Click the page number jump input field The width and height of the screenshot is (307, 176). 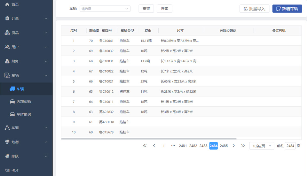click(x=290, y=146)
